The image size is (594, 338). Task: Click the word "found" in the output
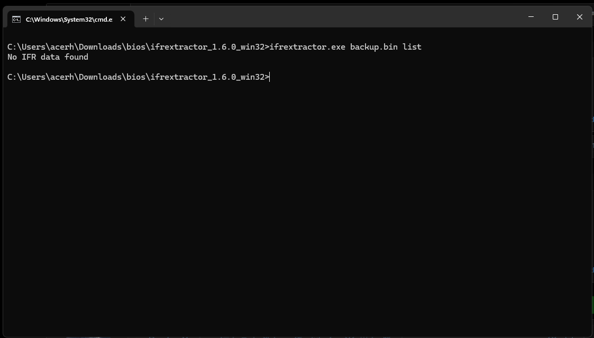point(77,57)
